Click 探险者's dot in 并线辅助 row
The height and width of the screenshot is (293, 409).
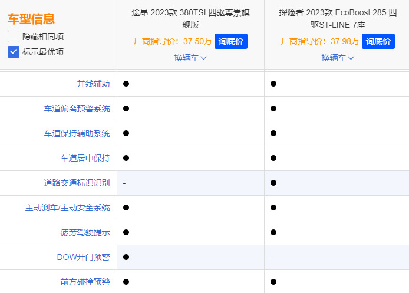(273, 84)
